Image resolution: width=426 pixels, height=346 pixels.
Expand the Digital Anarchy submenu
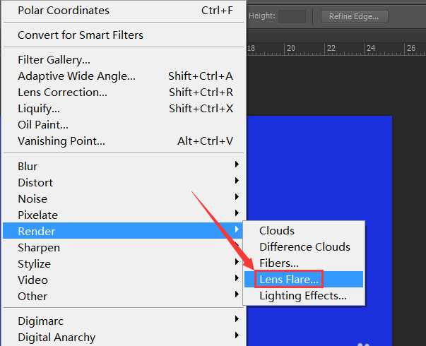click(57, 338)
